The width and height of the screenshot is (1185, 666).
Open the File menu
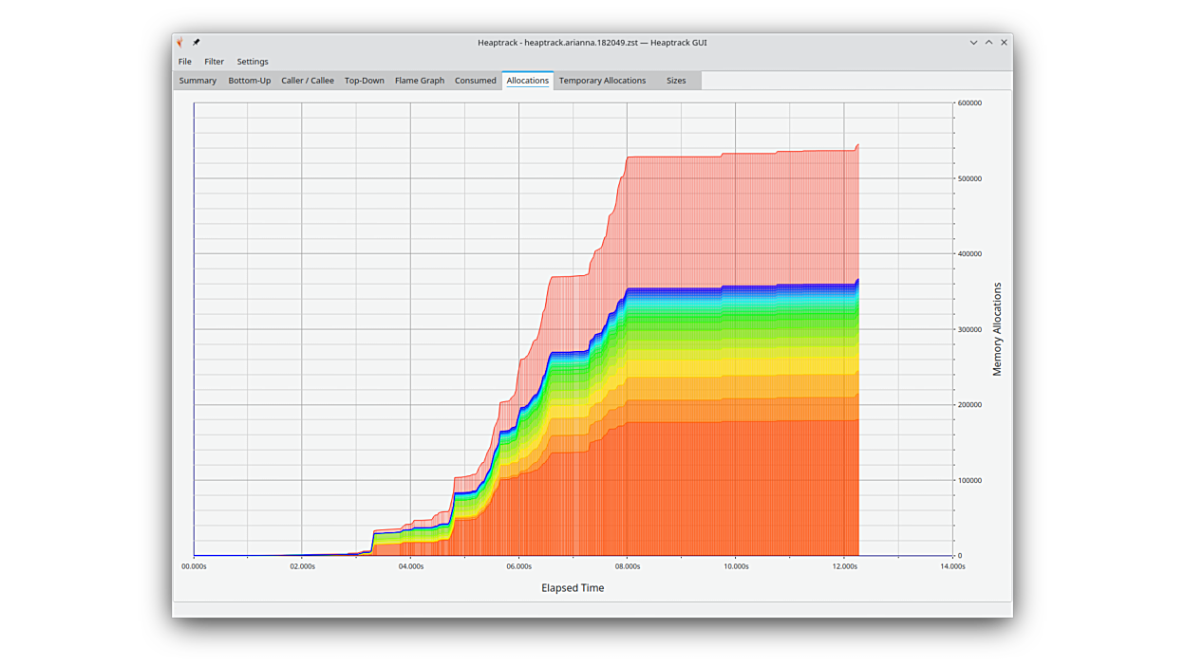[185, 62]
